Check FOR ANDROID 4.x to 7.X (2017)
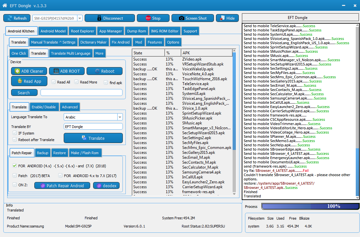 [60, 175]
